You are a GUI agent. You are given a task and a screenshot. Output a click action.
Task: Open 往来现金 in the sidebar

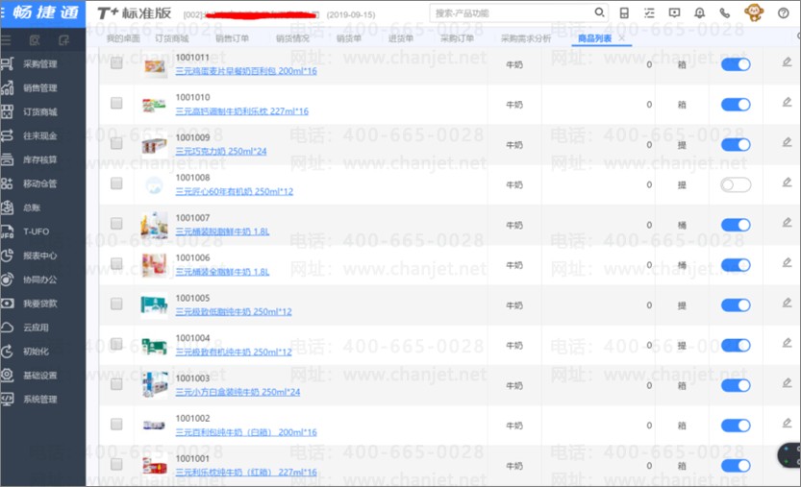(39, 135)
